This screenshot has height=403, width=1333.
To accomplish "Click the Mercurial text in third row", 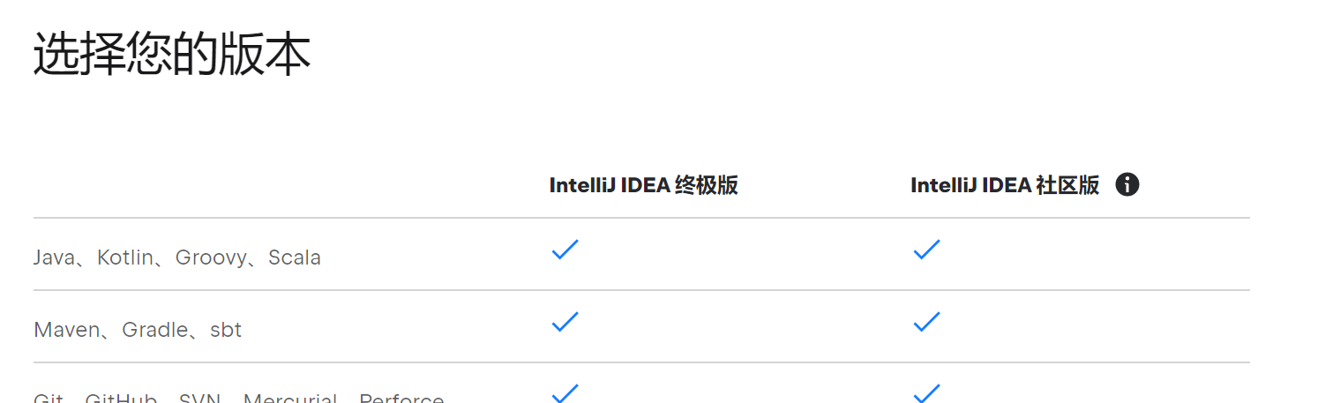I will [290, 399].
